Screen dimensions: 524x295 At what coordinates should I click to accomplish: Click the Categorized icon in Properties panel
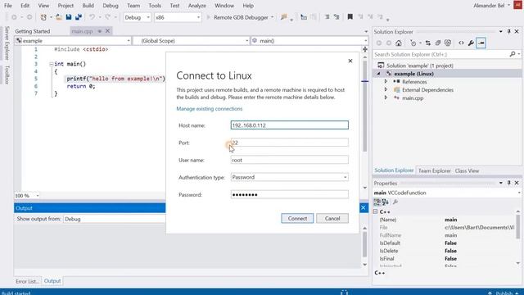[x=377, y=202]
